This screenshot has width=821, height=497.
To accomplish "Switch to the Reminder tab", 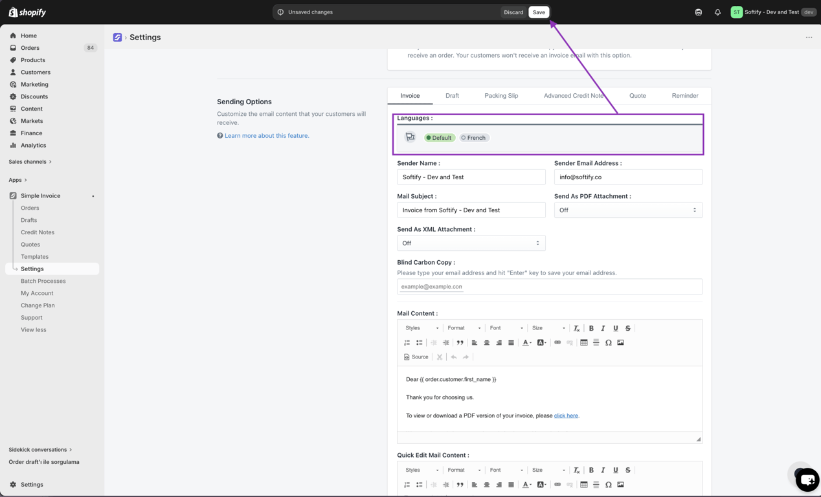I will [x=685, y=96].
